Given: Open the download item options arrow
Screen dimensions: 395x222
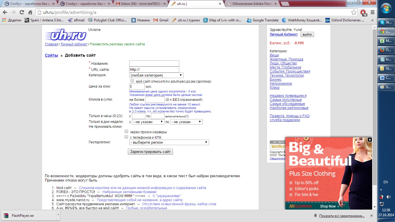Looking at the screenshot, I should (x=58, y=216).
